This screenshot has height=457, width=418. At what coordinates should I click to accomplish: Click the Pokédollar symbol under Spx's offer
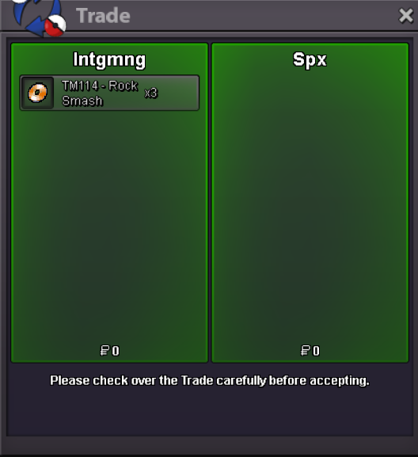[305, 351]
